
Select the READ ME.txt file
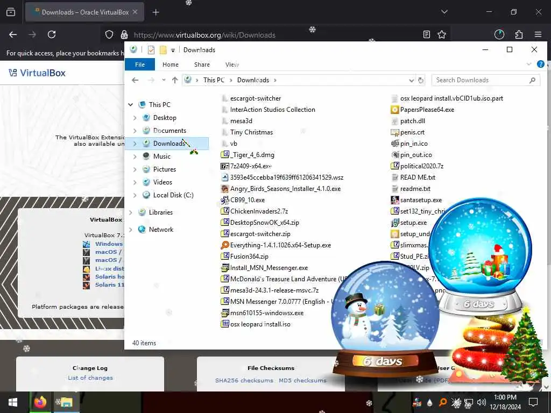(x=413, y=177)
